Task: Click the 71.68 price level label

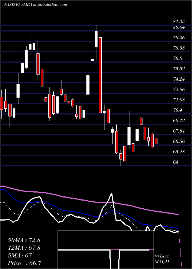Action: coord(179,100)
